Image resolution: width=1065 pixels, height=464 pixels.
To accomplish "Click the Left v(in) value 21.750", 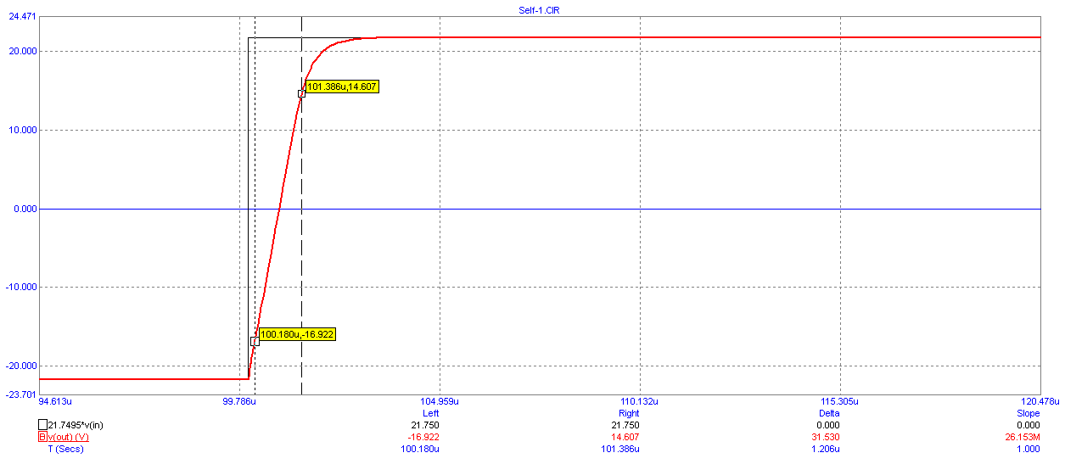I will click(x=425, y=425).
